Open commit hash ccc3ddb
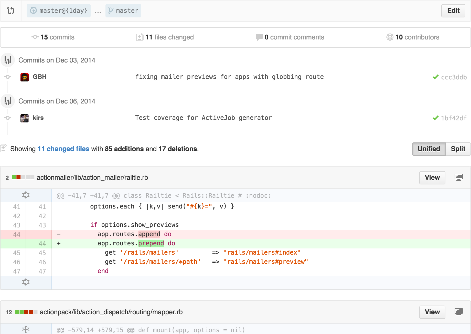This screenshot has width=471, height=334. coord(454,77)
